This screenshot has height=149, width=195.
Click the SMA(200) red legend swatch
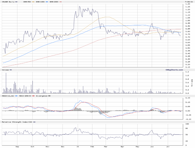(61, 2)
